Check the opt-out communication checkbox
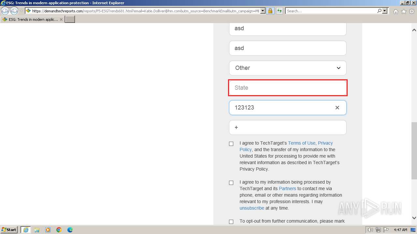The height and width of the screenshot is (234, 417). pyautogui.click(x=231, y=222)
